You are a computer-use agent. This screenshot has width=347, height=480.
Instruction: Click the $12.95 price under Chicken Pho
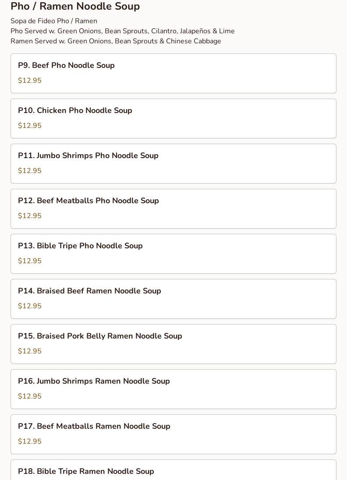tap(30, 126)
